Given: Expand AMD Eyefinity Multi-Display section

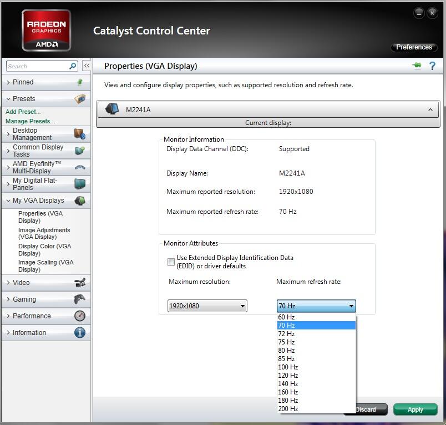Looking at the screenshot, I should coord(8,167).
